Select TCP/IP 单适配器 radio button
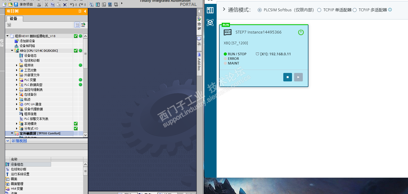The height and width of the screenshot is (194, 408). [x=319, y=10]
